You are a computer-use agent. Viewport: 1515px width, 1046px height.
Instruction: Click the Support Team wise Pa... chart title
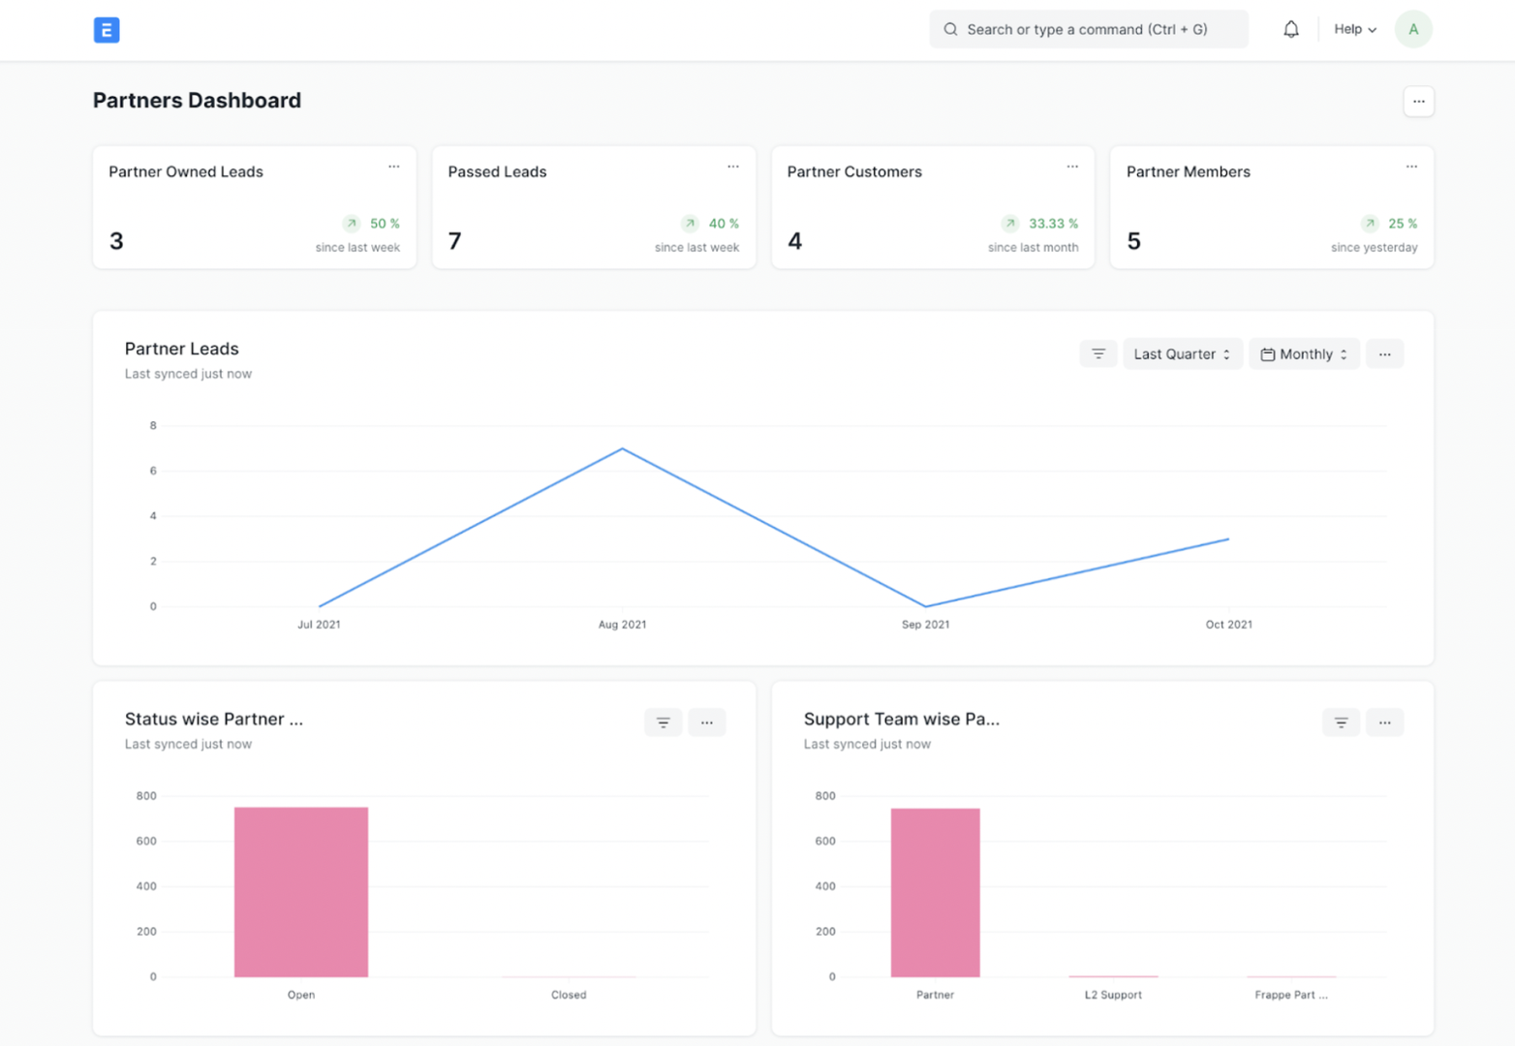point(902,720)
